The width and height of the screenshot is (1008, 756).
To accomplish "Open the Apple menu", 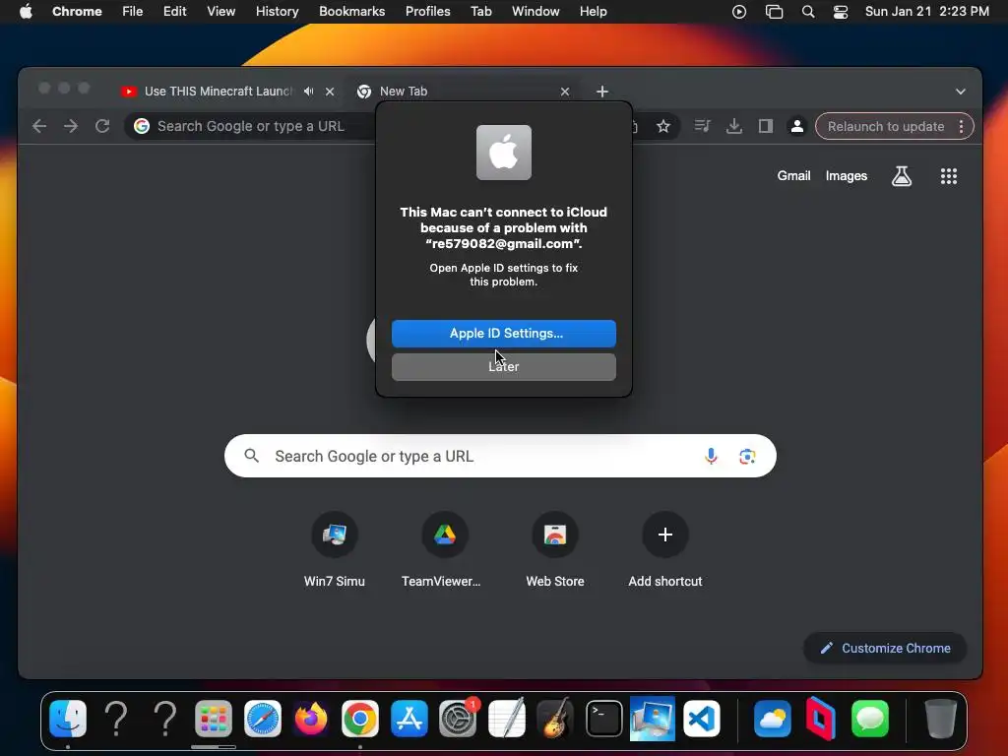I will [x=26, y=12].
